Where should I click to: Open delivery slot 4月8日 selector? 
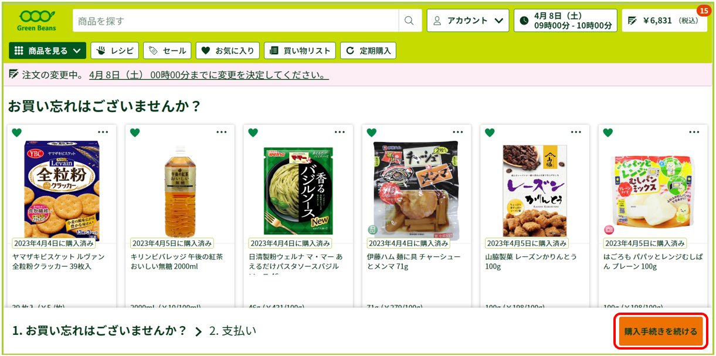click(565, 21)
